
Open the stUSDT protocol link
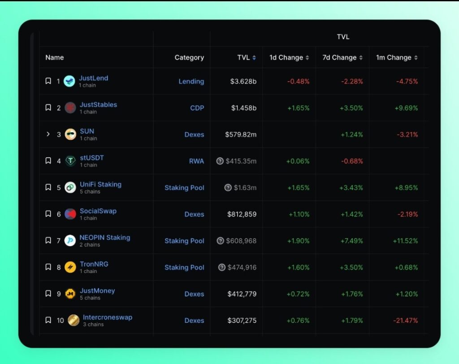tap(91, 158)
